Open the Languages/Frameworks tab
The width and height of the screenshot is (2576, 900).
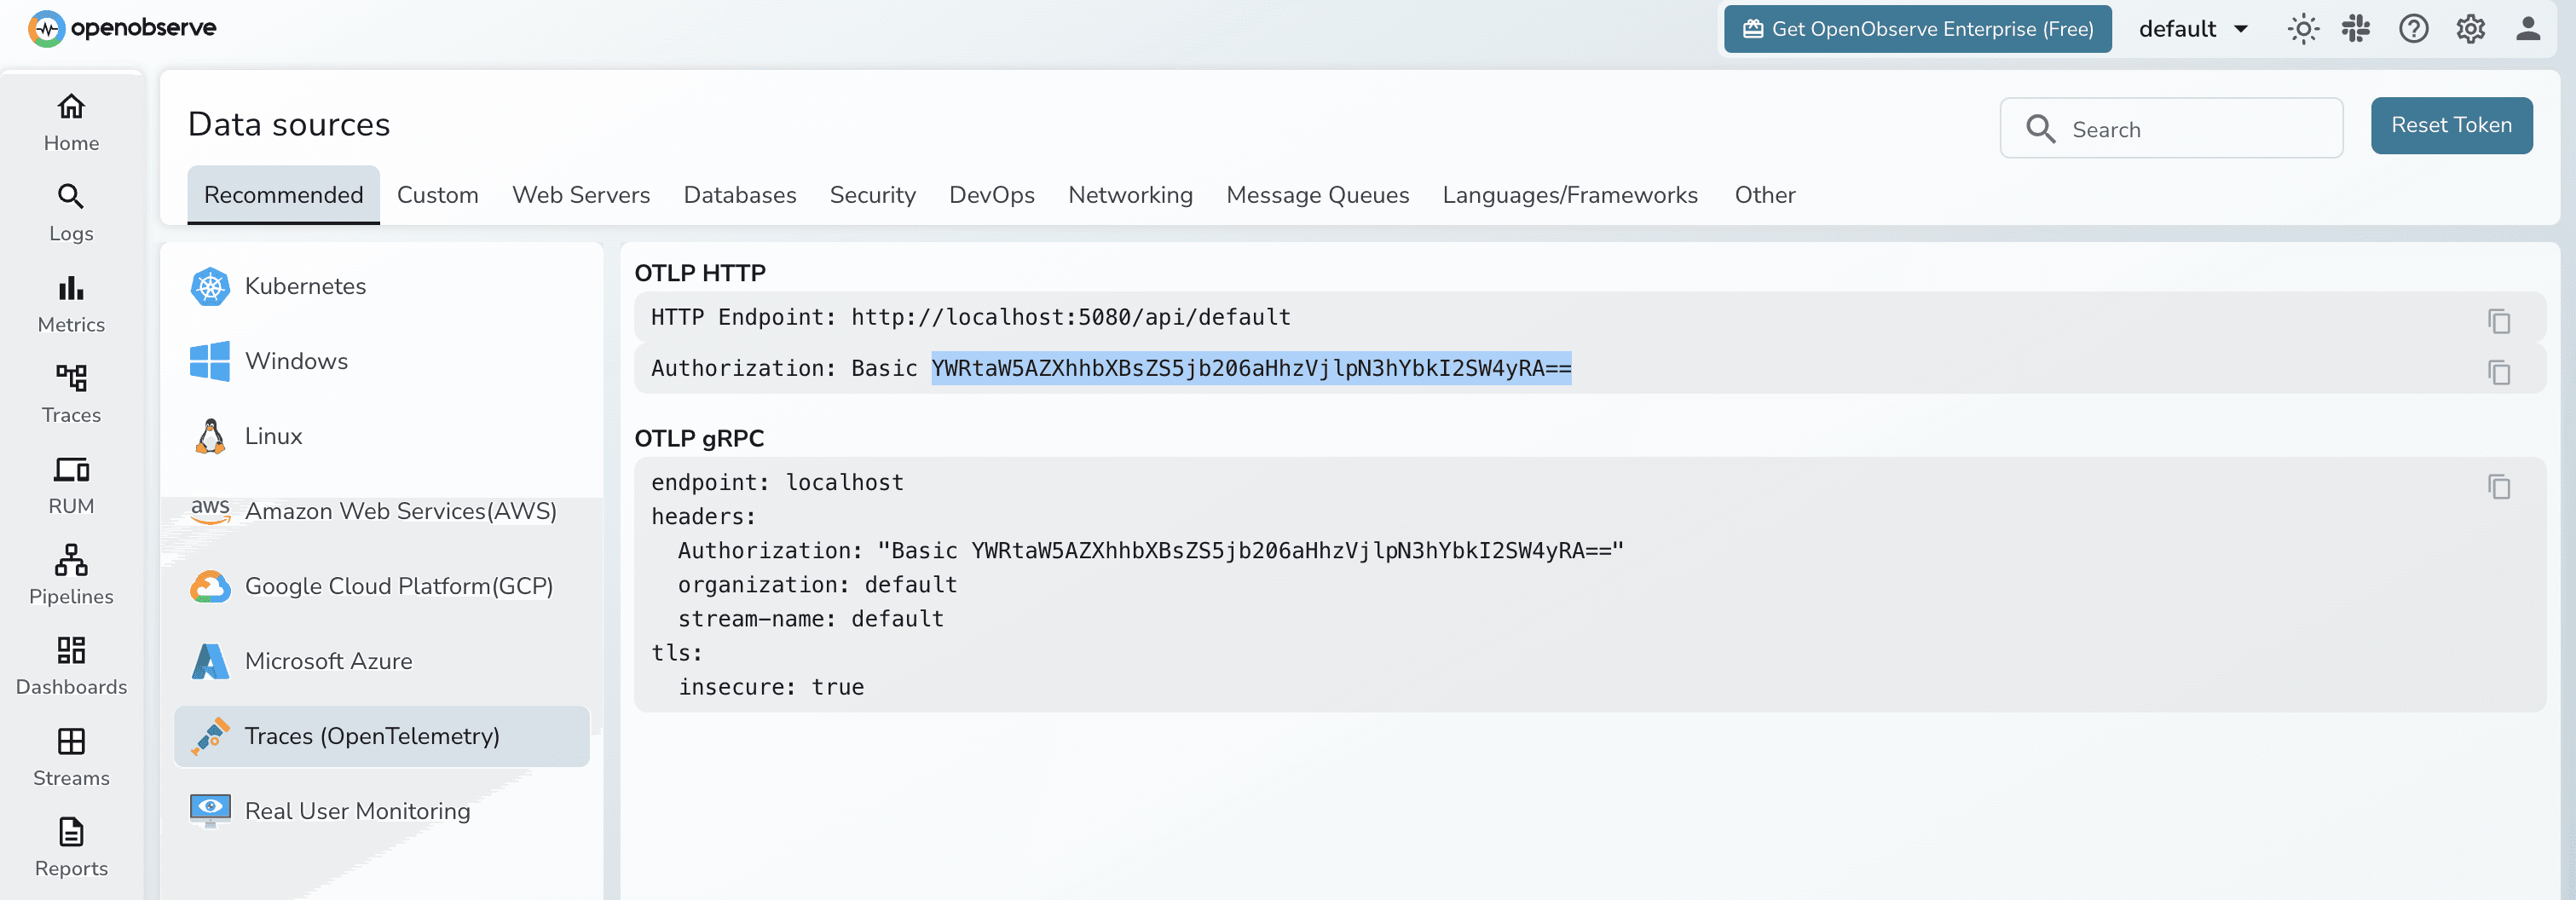coord(1569,195)
